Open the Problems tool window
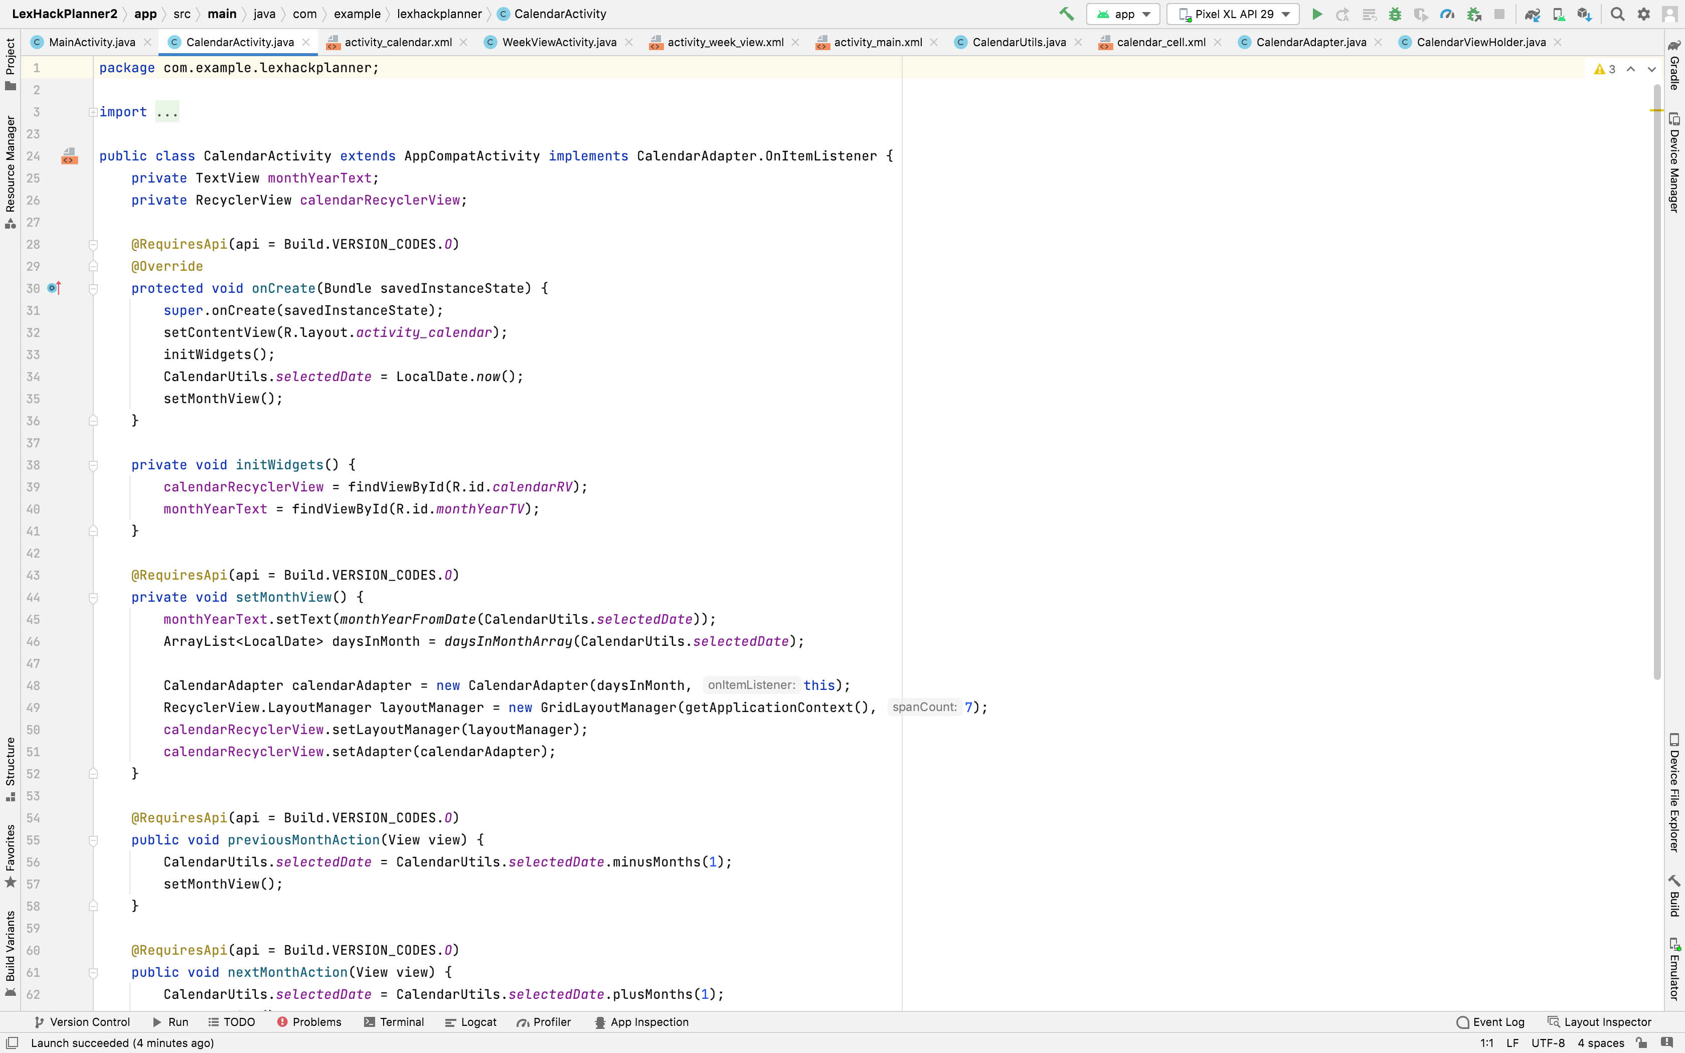The height and width of the screenshot is (1053, 1685). pos(309,1022)
